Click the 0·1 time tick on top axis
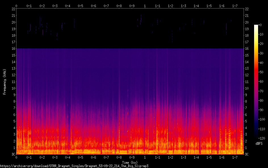The image size is (268, 168). 29,6
